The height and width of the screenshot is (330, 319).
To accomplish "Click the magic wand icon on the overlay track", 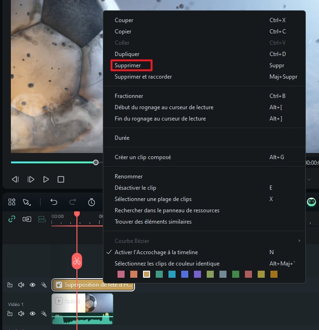I will (x=44, y=285).
